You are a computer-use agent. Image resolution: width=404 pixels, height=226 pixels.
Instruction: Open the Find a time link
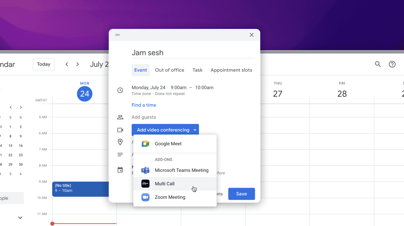tap(144, 105)
